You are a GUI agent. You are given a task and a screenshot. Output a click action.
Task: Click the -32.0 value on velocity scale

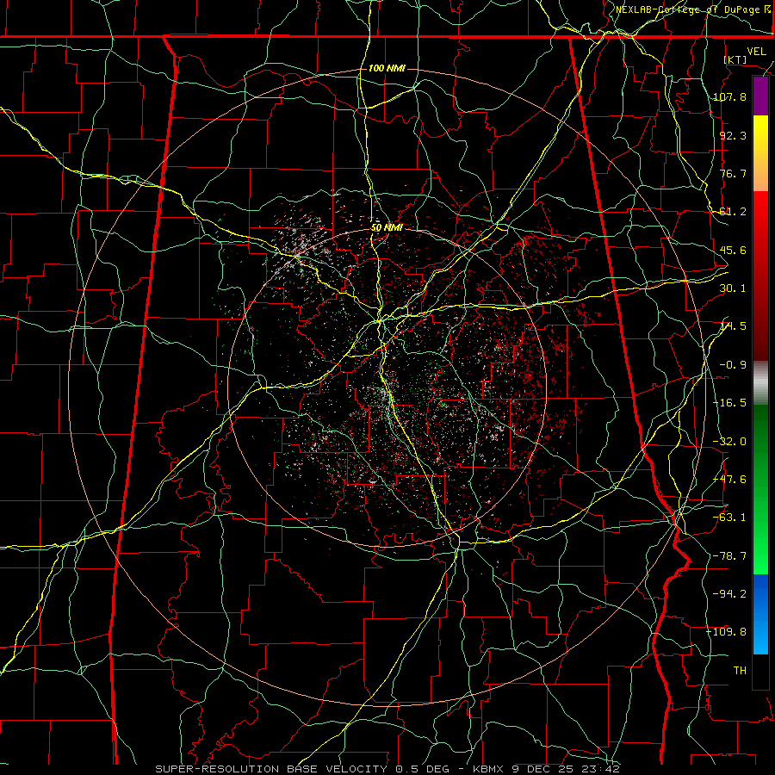pos(729,442)
